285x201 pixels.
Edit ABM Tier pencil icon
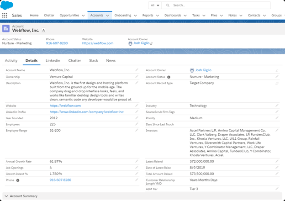(x=277, y=189)
